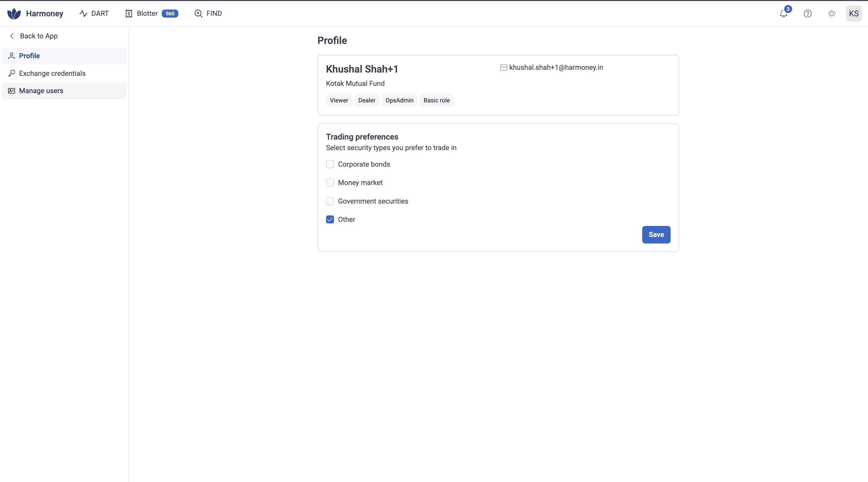
Task: Click the email envelope icon
Action: (503, 67)
